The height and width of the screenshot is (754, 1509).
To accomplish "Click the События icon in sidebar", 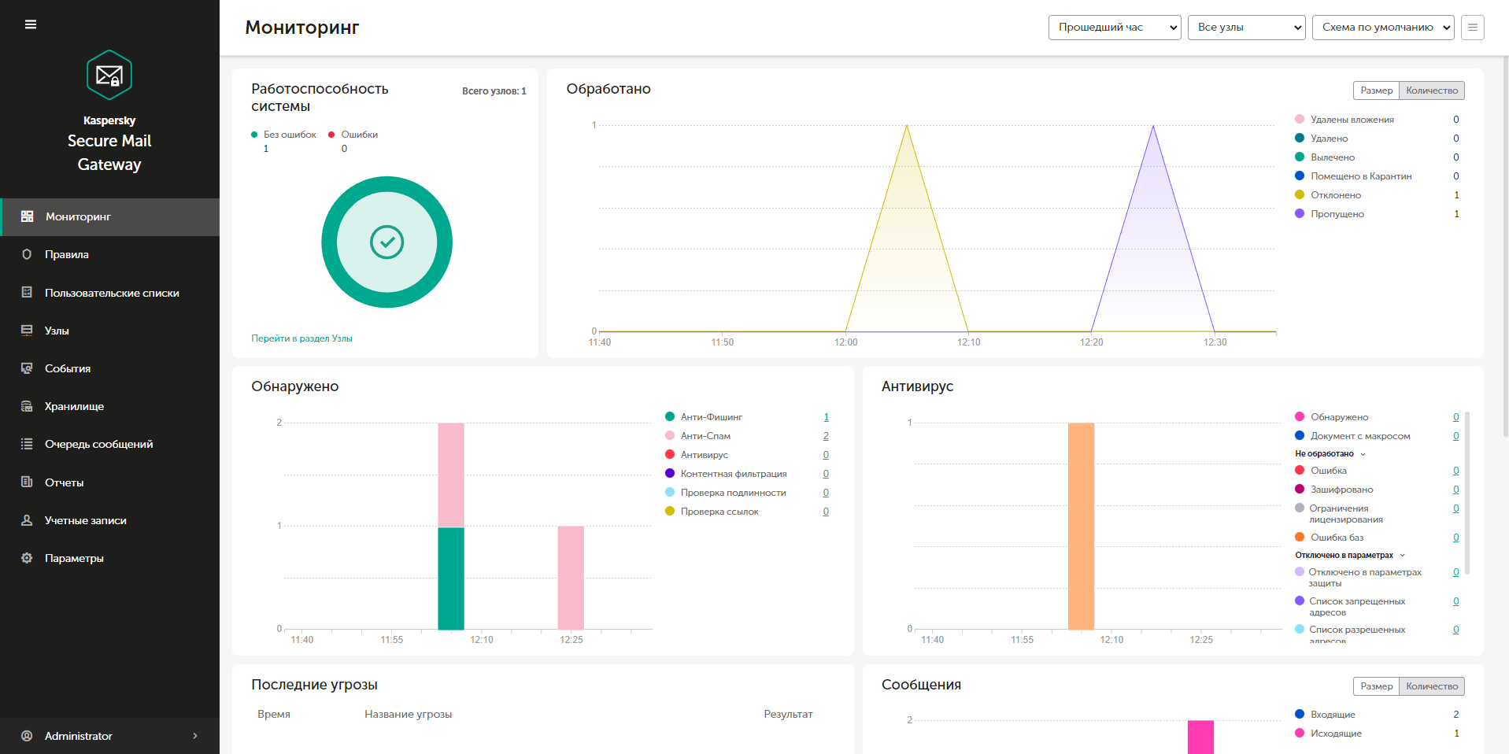I will (x=27, y=368).
